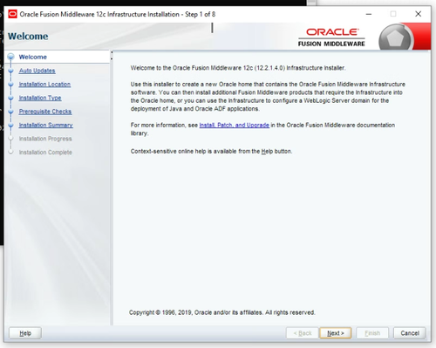
Task: Click the 'Context-sensitive online help' sentence
Action: [x=211, y=151]
